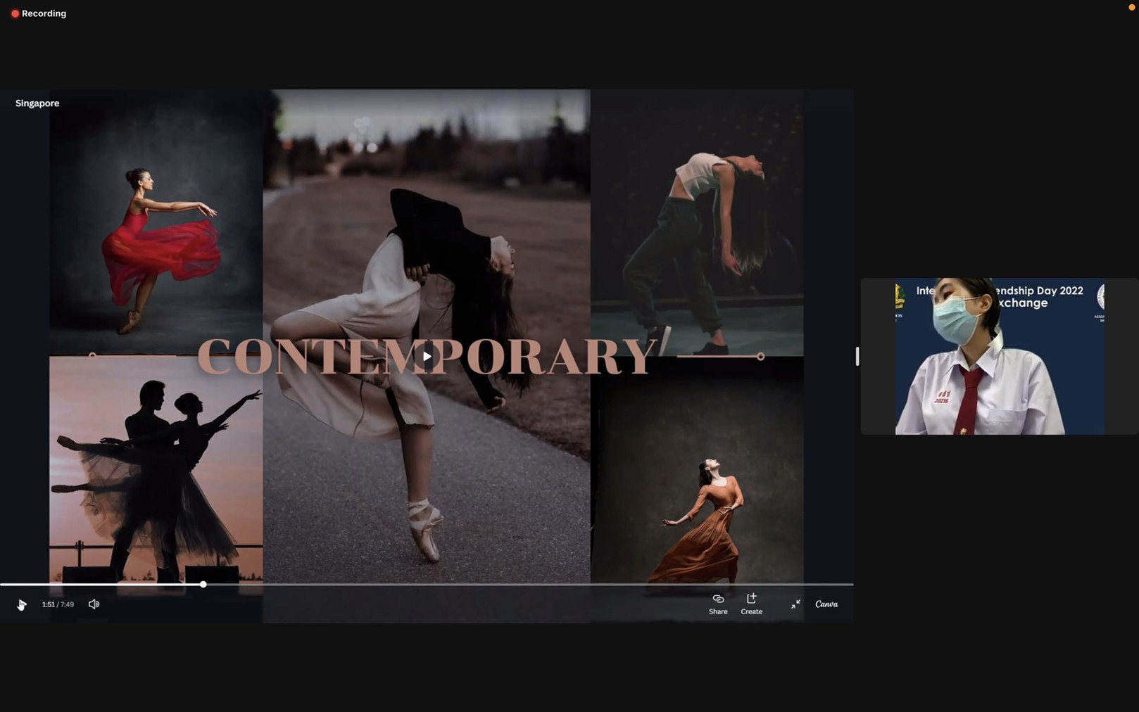Click the white progress bar scrubber handle
The height and width of the screenshot is (712, 1139).
203,585
